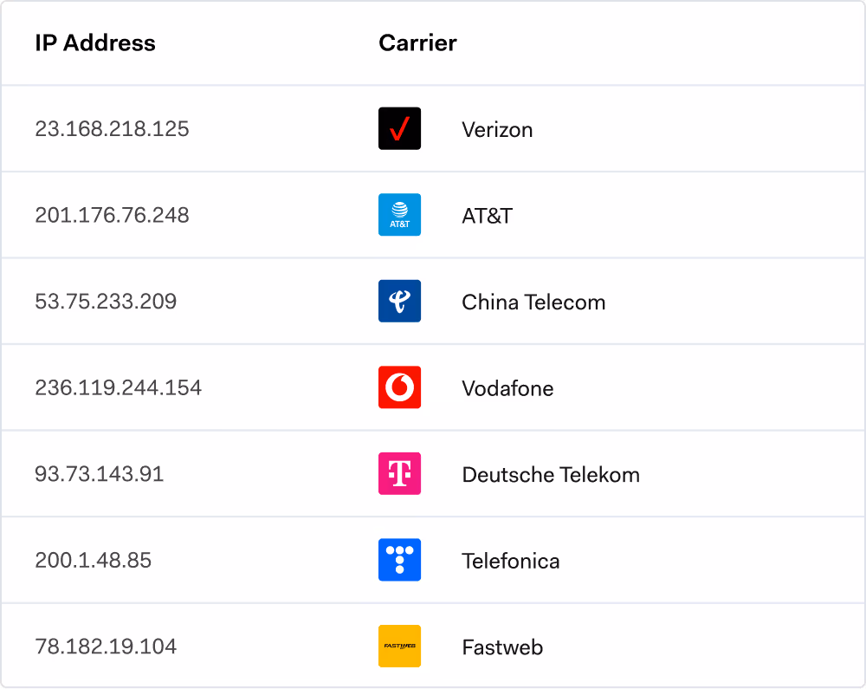This screenshot has height=689, width=866.
Task: Select the Carrier column header
Action: (x=418, y=42)
